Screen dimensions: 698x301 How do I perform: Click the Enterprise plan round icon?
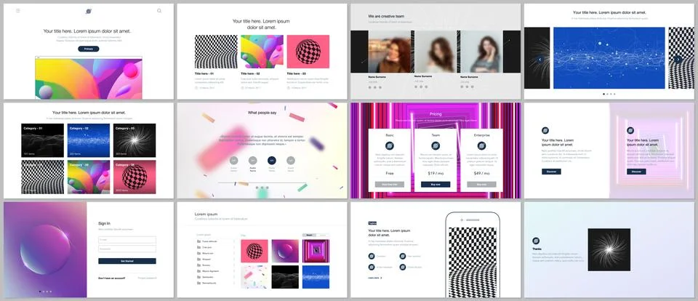click(481, 145)
